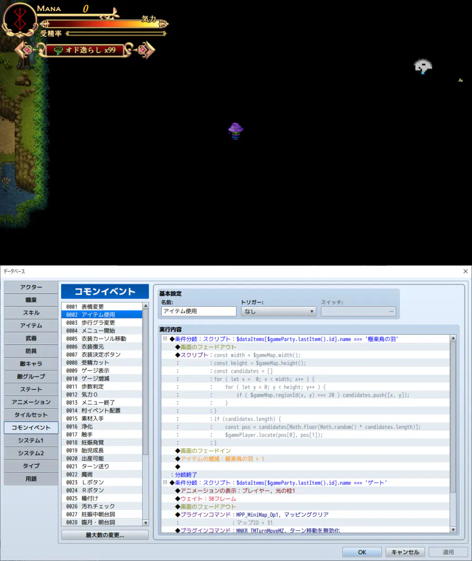Click the 名前 field containing アイテム使用

pos(199,311)
